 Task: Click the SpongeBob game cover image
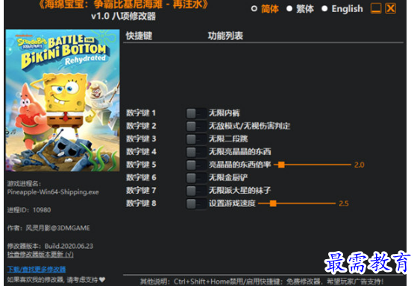[63, 100]
